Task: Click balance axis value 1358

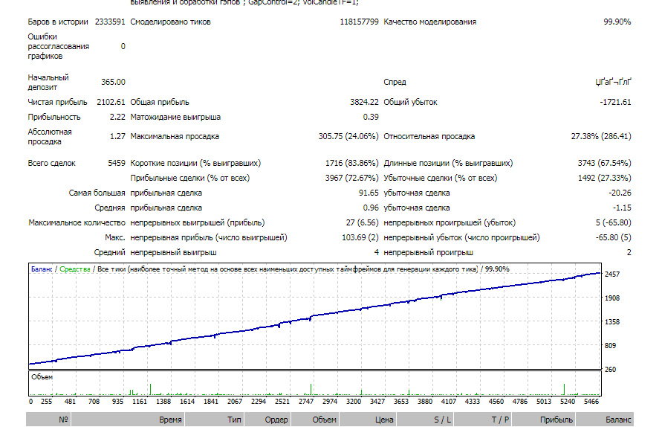Action: pyautogui.click(x=611, y=321)
